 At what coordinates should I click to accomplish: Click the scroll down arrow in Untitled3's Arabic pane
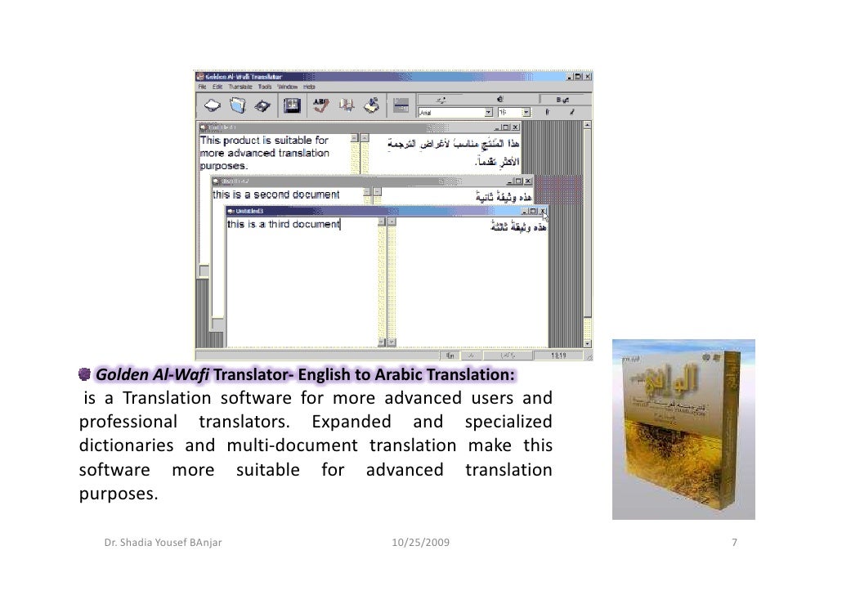click(x=392, y=342)
